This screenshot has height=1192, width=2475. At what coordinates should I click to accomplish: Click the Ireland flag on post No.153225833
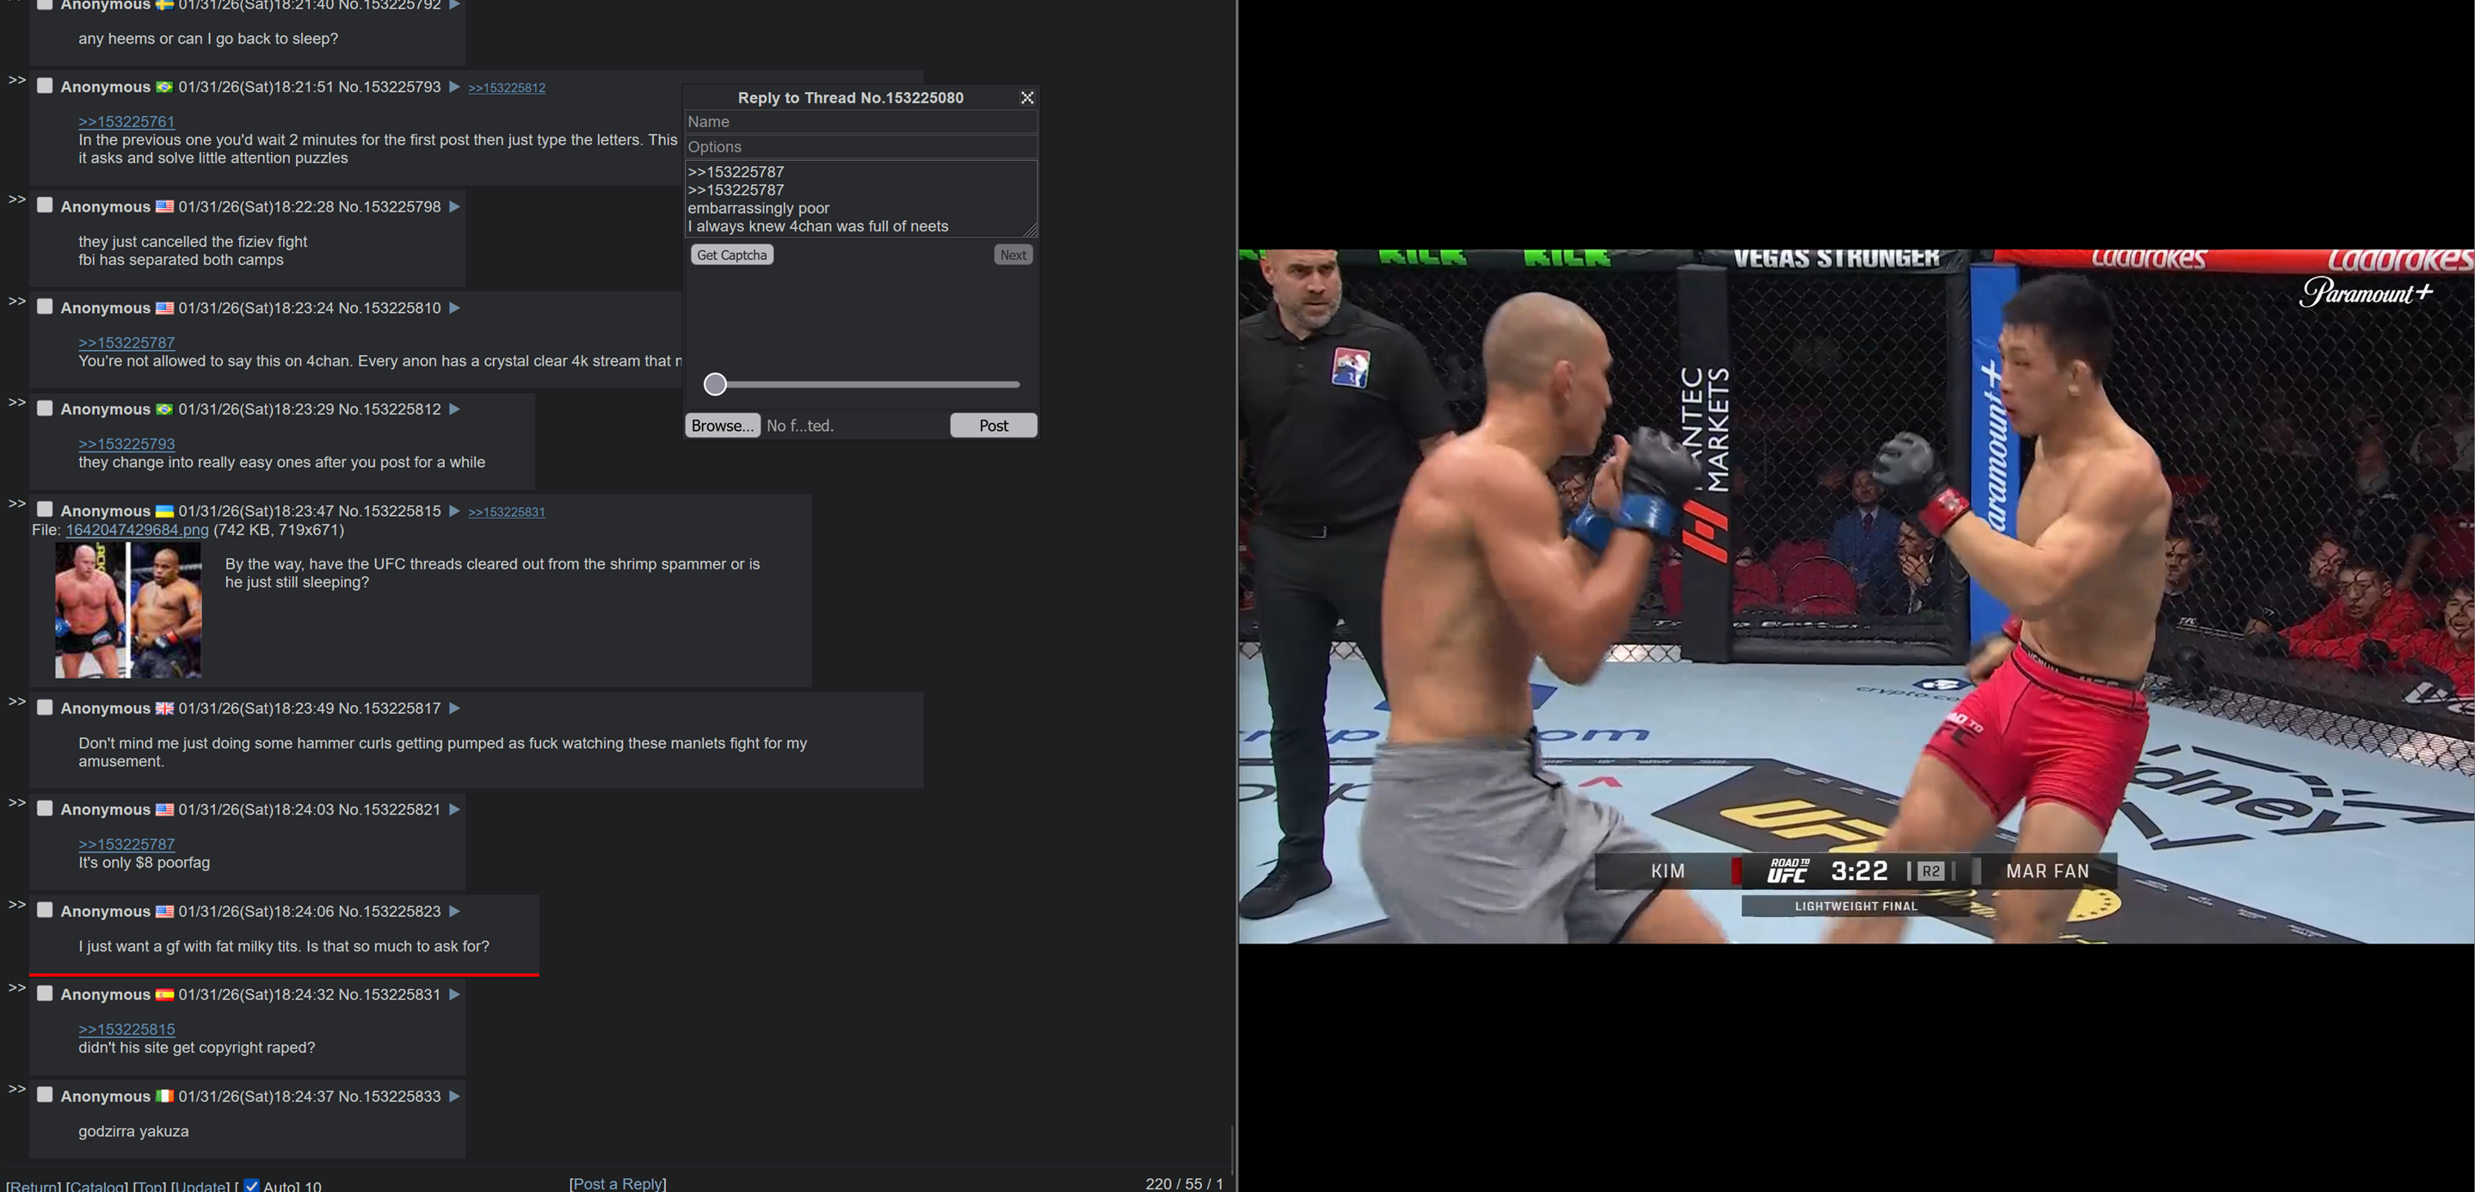click(164, 1096)
